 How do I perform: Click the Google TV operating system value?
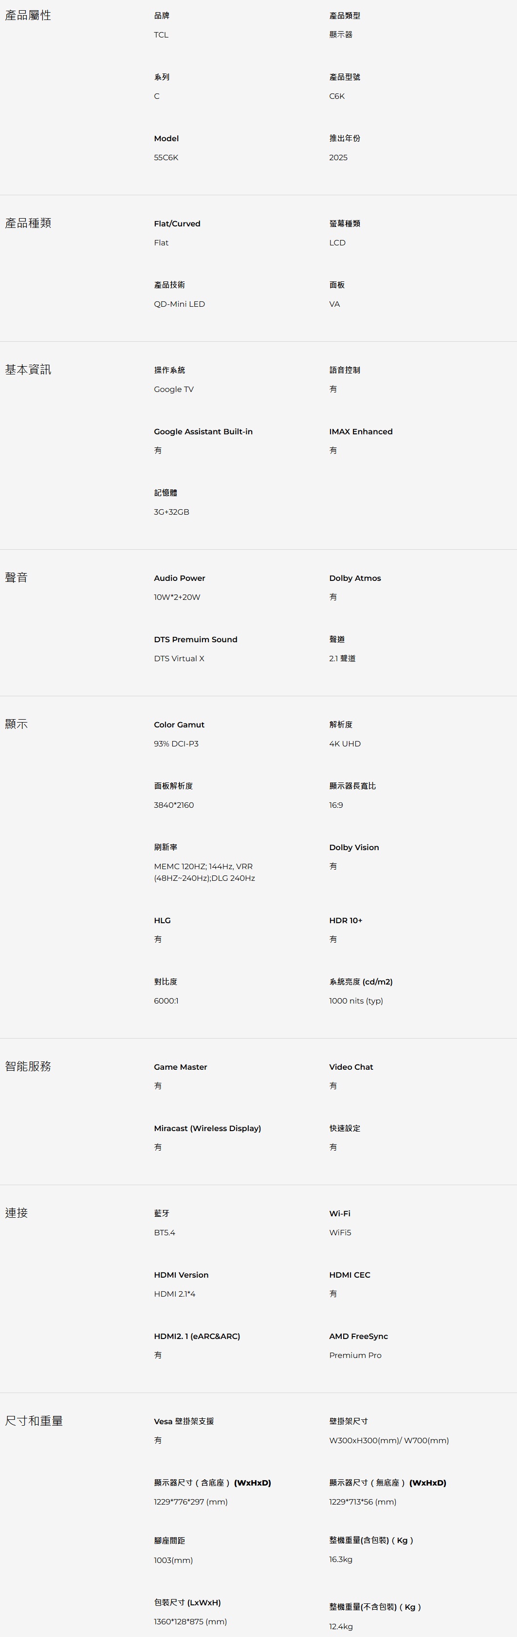(173, 389)
